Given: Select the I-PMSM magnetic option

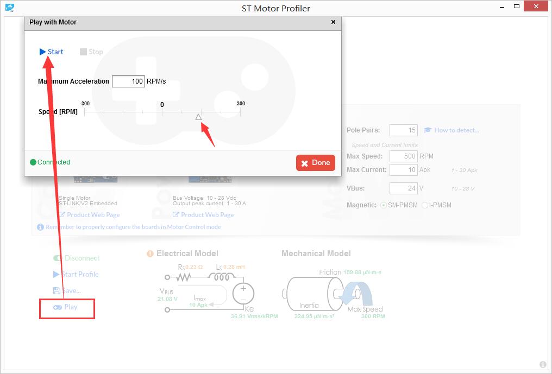Looking at the screenshot, I should [x=436, y=205].
